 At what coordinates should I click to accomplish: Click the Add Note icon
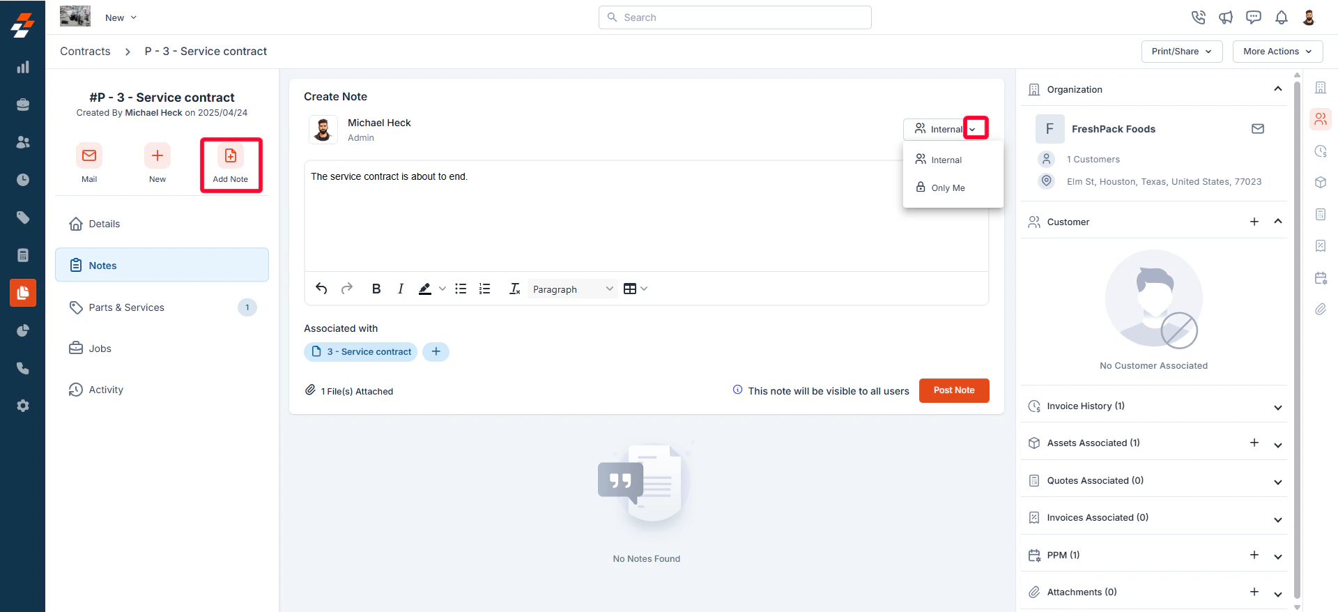(231, 155)
